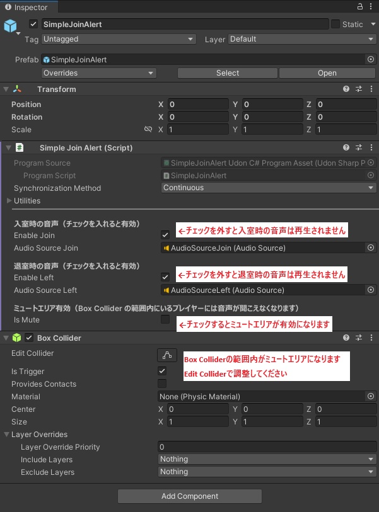Click the prefab Select button

228,73
